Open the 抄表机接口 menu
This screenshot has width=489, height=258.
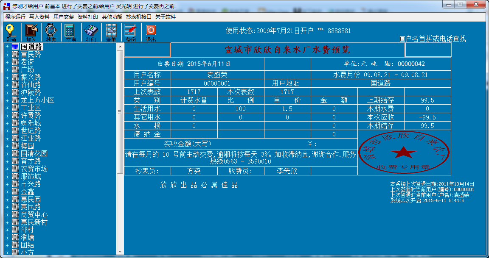point(138,17)
